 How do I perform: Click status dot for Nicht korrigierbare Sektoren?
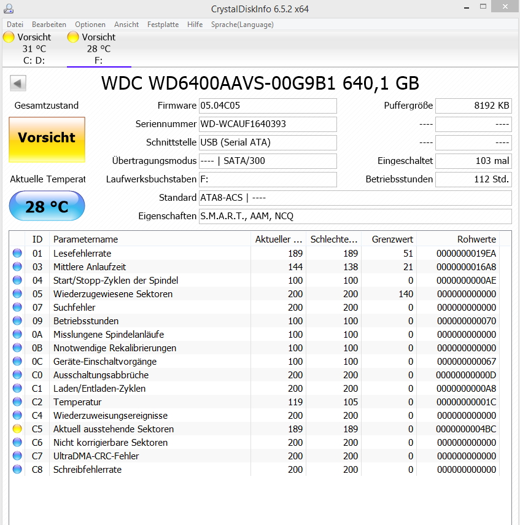17,442
